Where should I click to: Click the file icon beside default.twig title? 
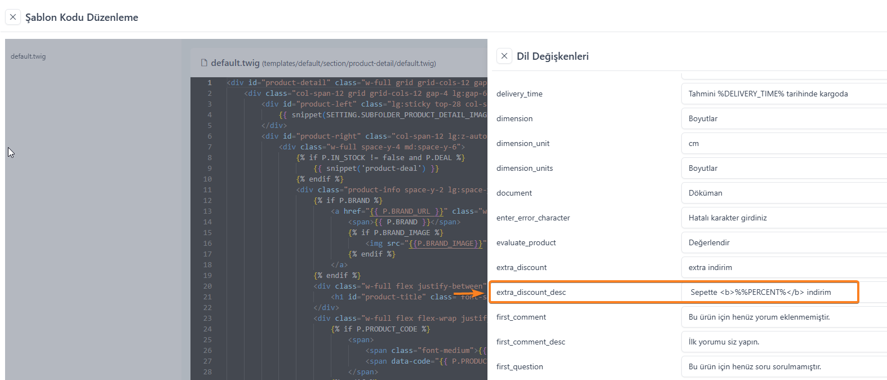click(x=204, y=63)
